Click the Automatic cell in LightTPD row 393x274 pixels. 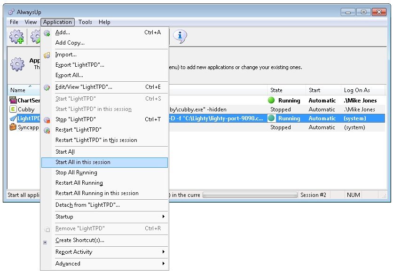322,118
